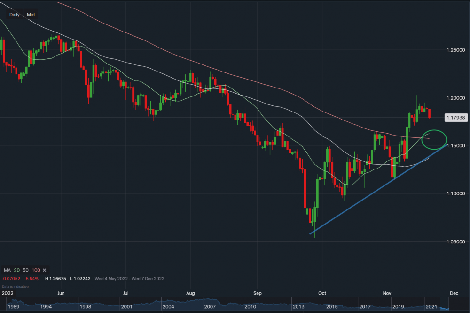
Task: Click the 2022 year label on time axis
Action: (x=8, y=292)
